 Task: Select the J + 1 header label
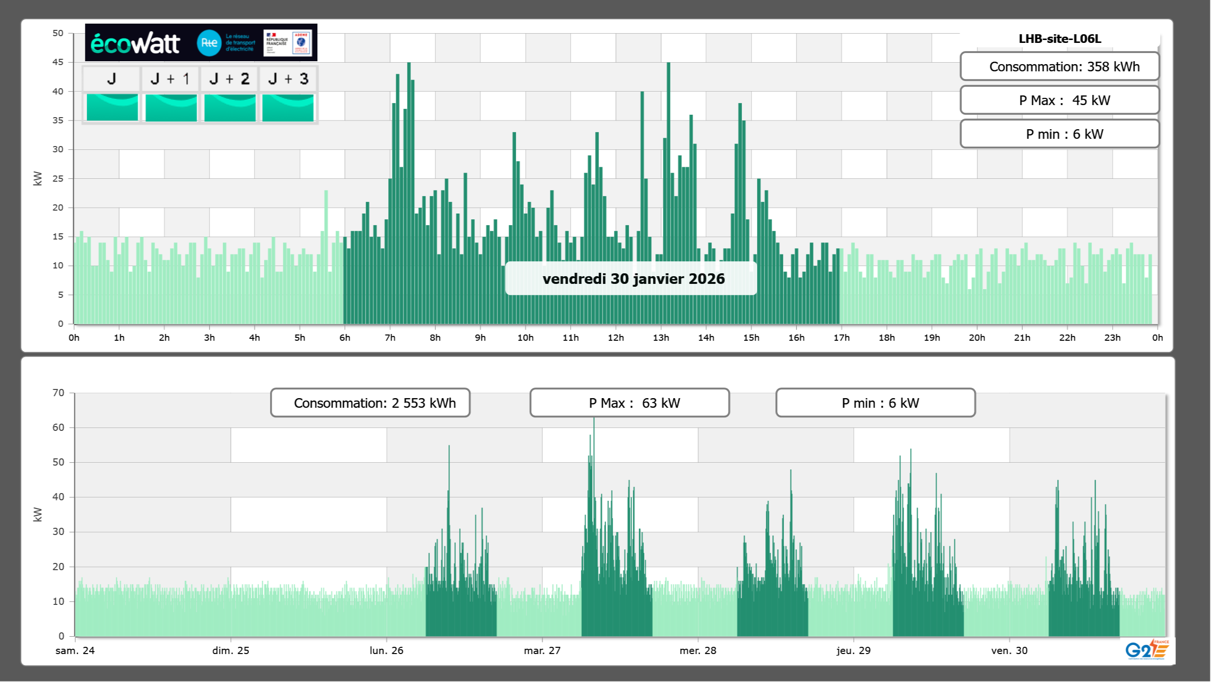pyautogui.click(x=170, y=79)
